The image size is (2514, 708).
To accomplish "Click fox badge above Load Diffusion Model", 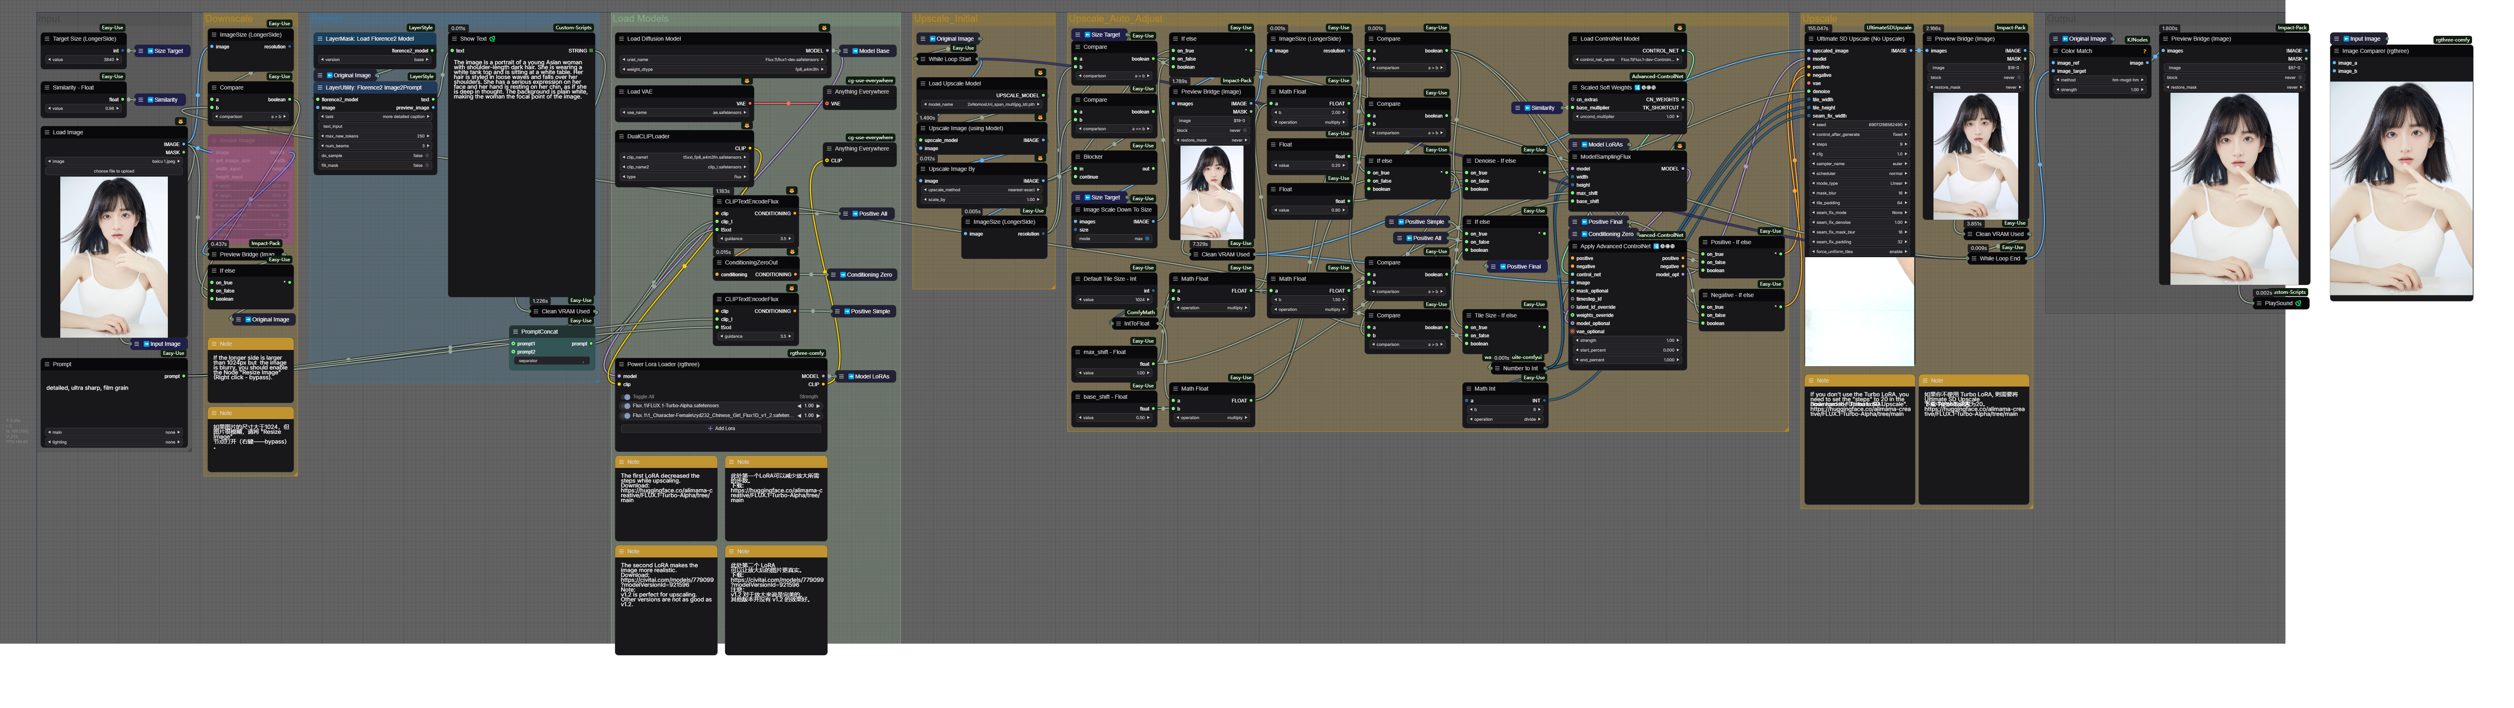I will 824,28.
